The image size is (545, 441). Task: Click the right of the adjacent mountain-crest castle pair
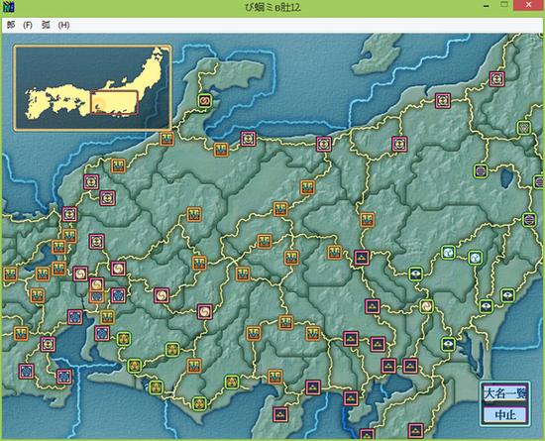click(410, 366)
